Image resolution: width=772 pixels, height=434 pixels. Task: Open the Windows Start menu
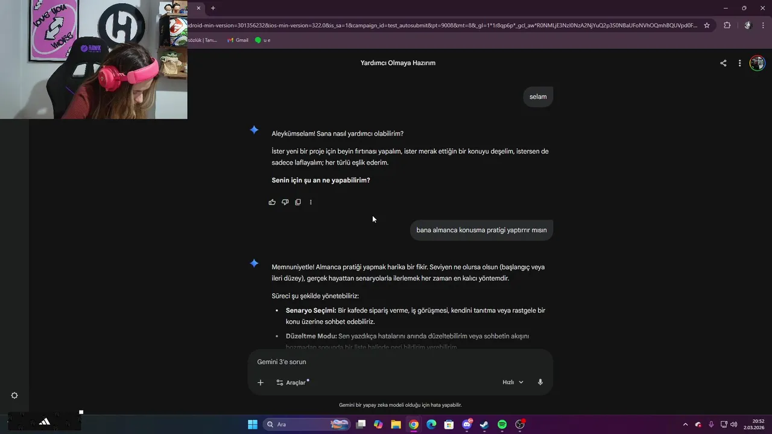coord(253,424)
